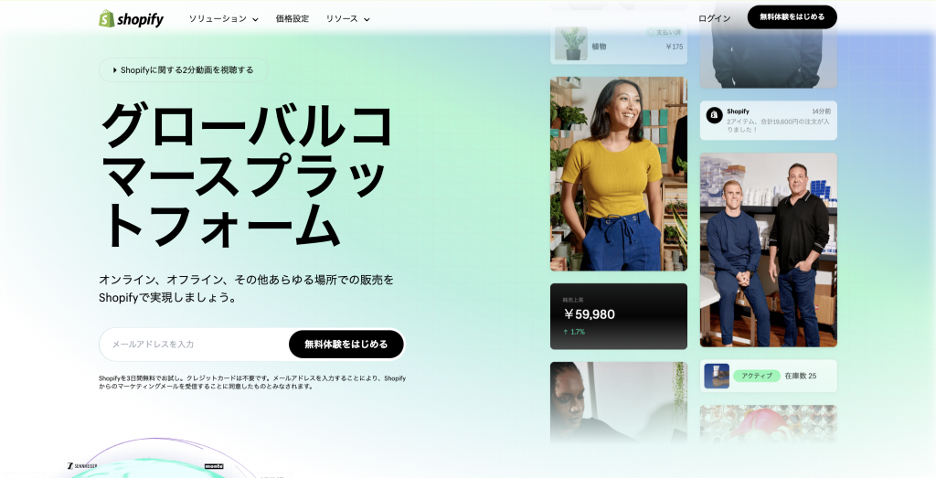Watch the Shopifyに関する2分動画 video link
936x478 pixels.
tap(183, 69)
